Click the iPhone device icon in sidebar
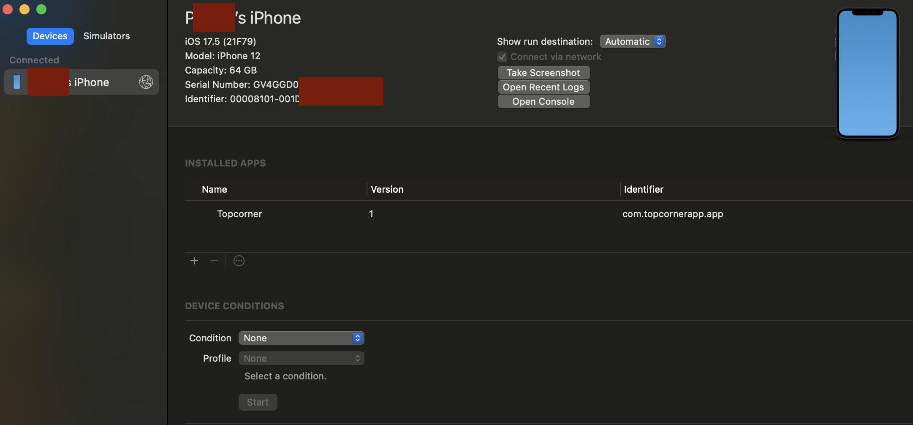913x425 pixels. coord(17,82)
